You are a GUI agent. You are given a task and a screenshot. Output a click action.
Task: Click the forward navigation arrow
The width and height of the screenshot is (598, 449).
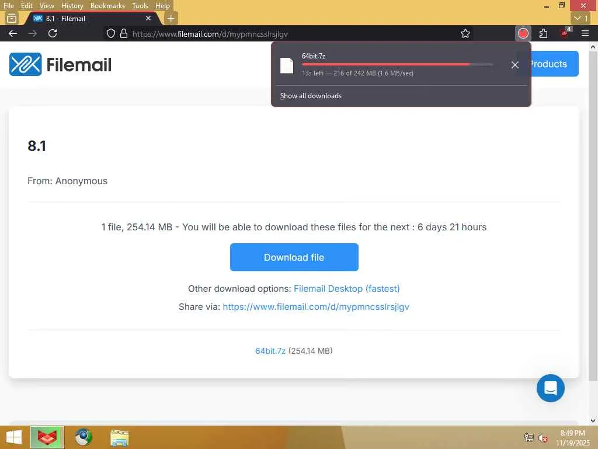pos(33,33)
